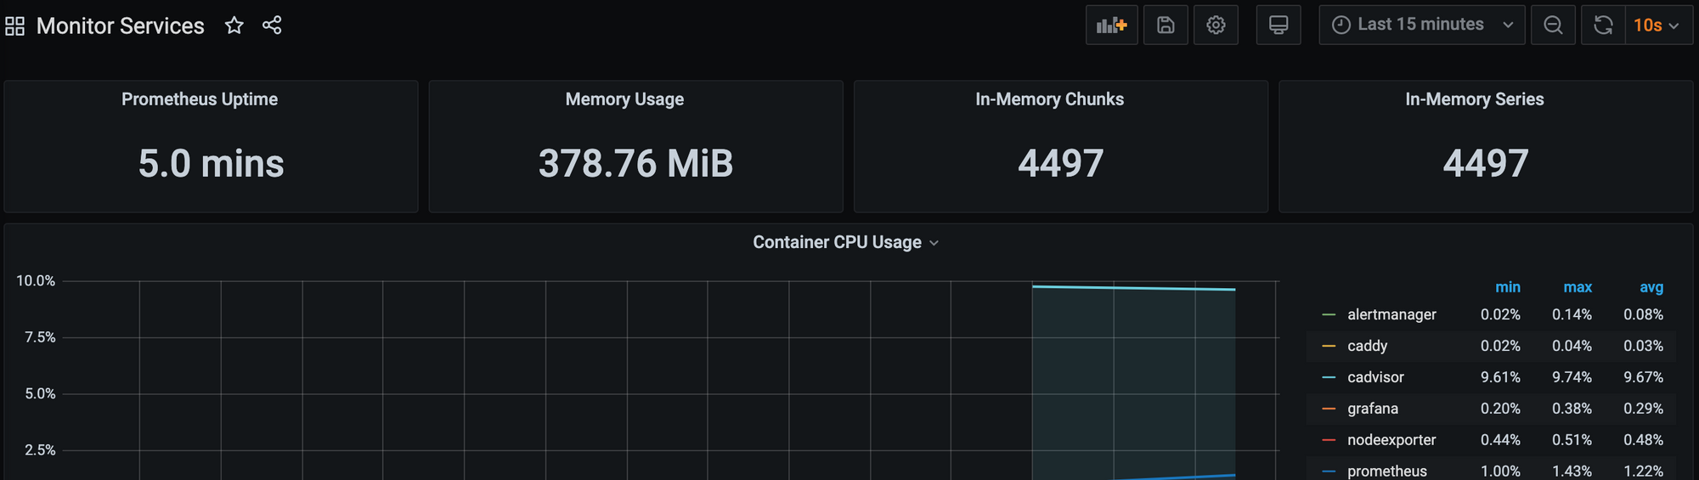The image size is (1699, 480).
Task: Click the grafana legend color line
Action: point(1329,409)
